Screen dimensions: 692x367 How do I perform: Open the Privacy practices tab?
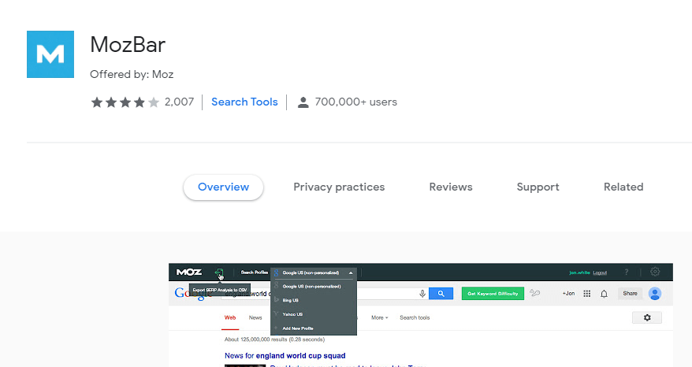pyautogui.click(x=339, y=187)
